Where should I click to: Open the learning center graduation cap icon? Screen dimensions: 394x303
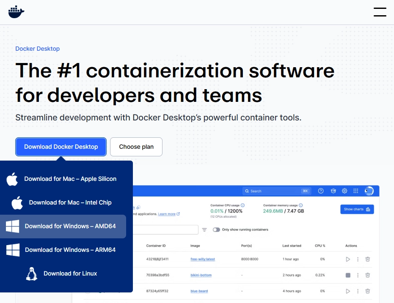point(333,191)
